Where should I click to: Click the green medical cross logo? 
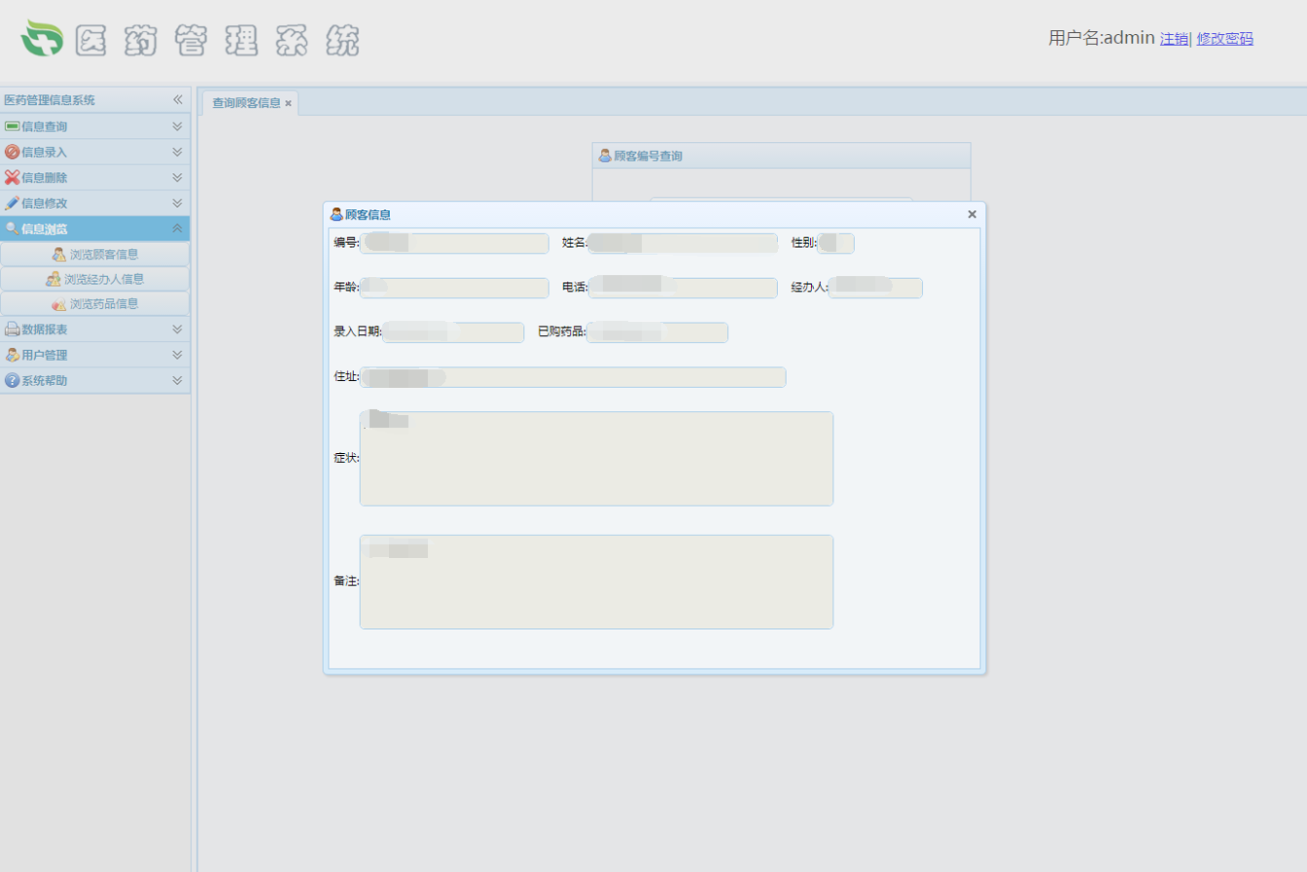[x=43, y=39]
